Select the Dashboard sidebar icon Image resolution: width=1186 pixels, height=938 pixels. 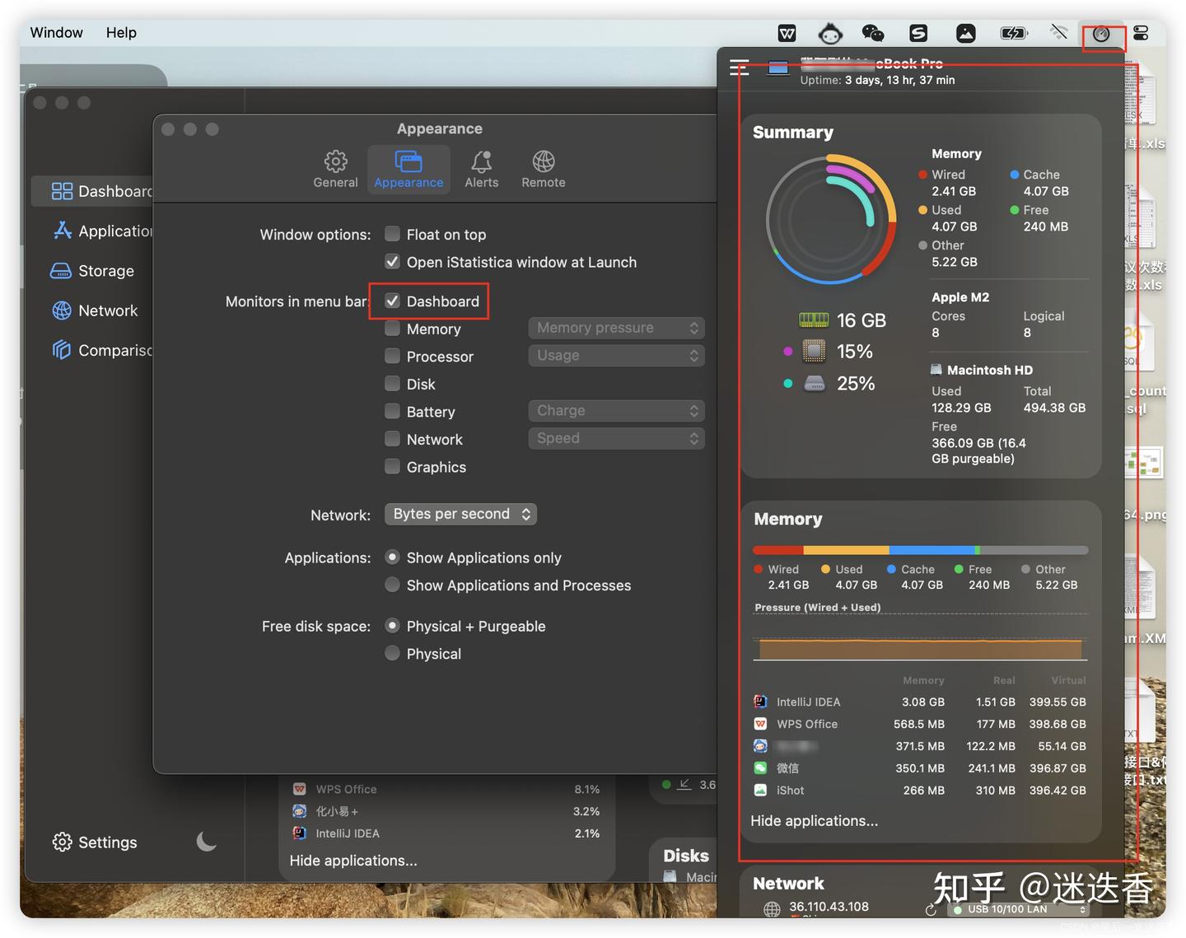61,190
